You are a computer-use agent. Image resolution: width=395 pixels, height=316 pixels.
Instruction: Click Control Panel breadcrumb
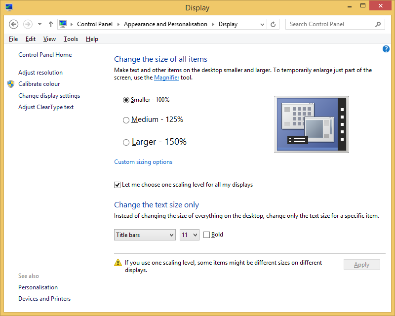click(x=95, y=24)
